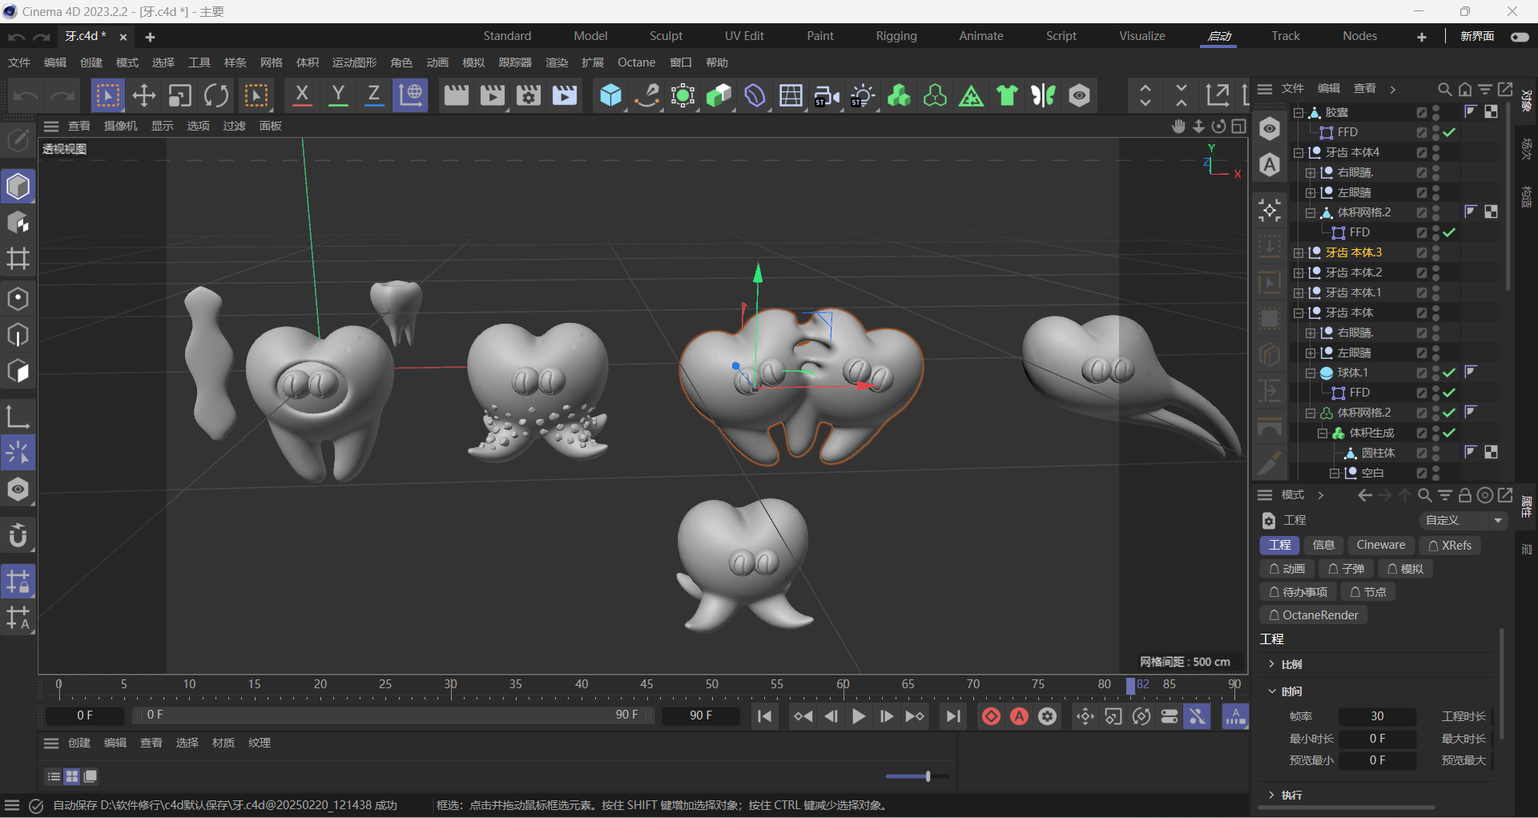
Task: Open viewport 摄像机 menu
Action: pos(121,126)
